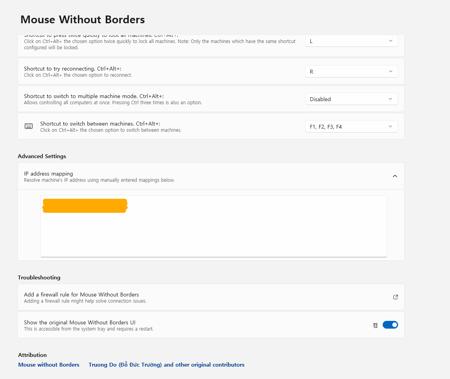Open the lock all machines dropdown showing L
The width and height of the screenshot is (450, 379).
[351, 41]
